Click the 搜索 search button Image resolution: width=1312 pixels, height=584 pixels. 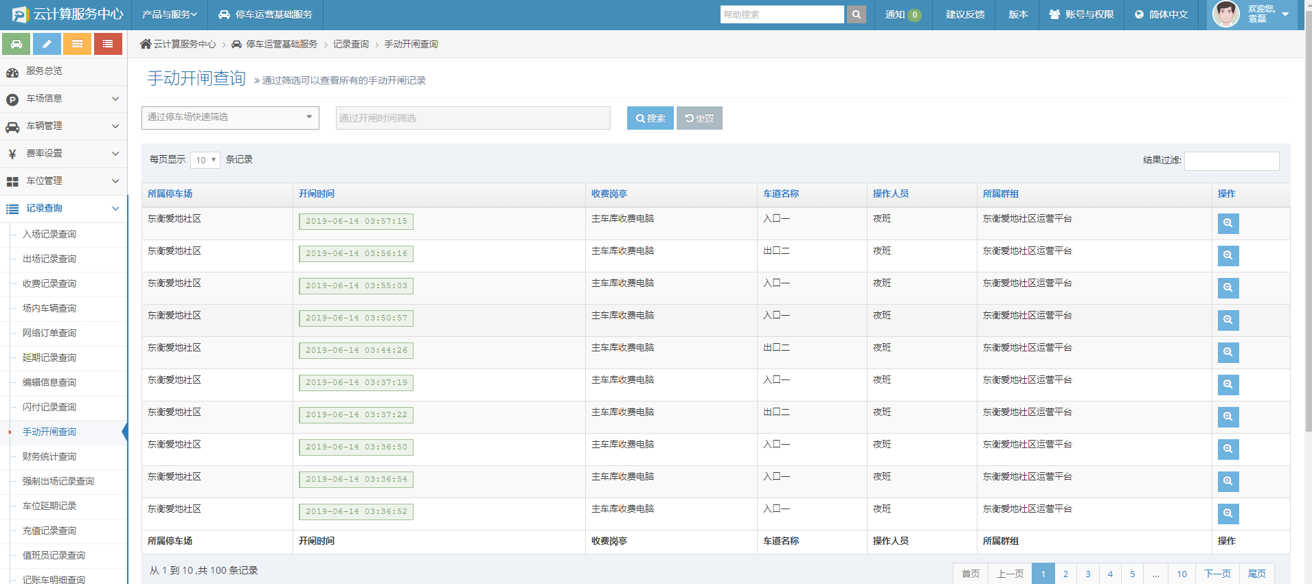[x=650, y=118]
